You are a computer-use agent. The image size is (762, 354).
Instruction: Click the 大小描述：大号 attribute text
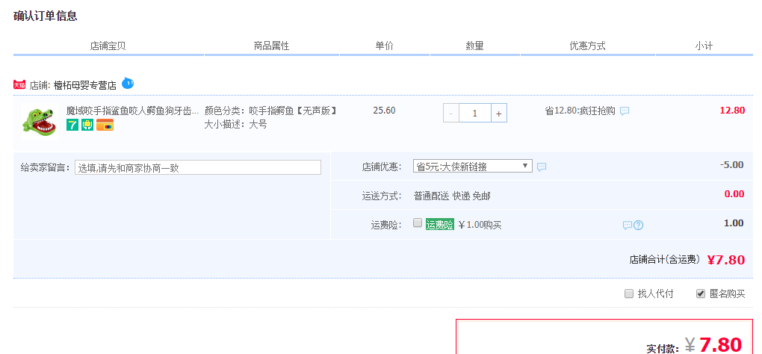coord(235,124)
